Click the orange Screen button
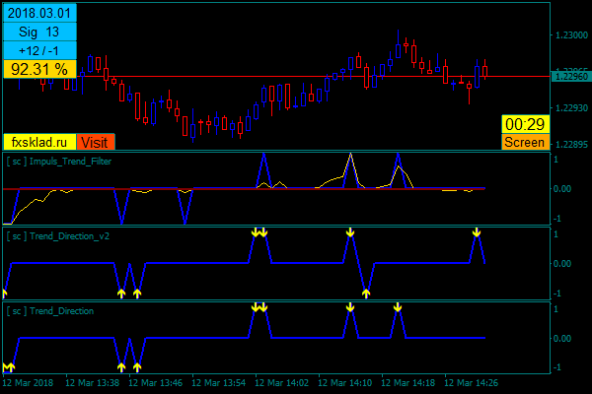 click(525, 142)
